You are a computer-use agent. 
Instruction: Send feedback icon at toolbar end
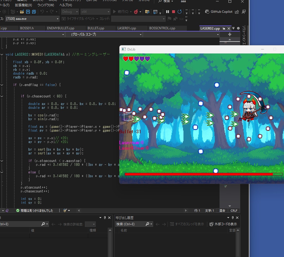point(244,12)
